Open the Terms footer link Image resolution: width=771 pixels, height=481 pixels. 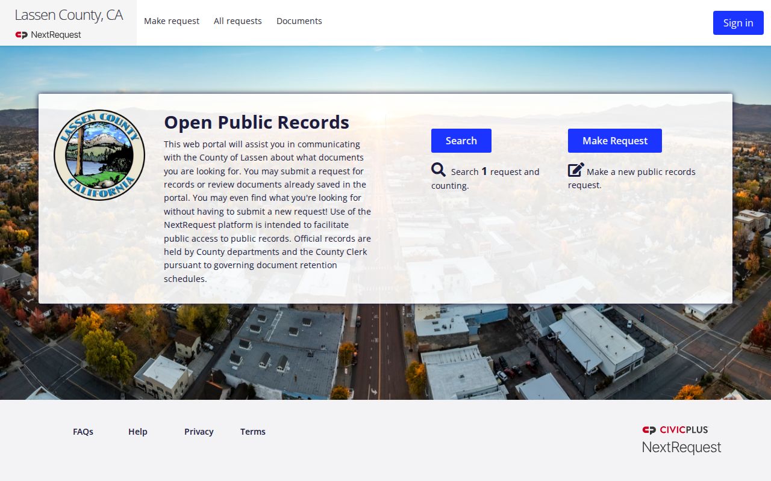(x=253, y=432)
